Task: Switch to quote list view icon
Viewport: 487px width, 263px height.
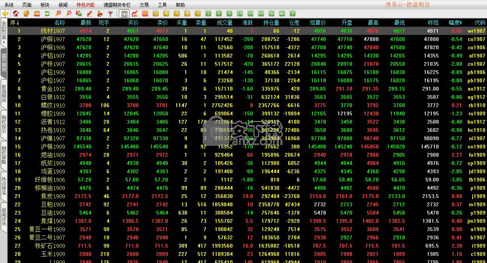Action: click(124, 14)
